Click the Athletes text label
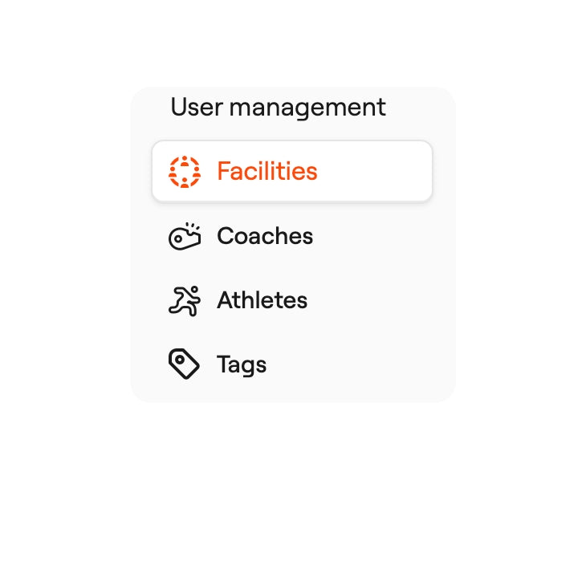The image size is (586, 586). [x=262, y=300]
